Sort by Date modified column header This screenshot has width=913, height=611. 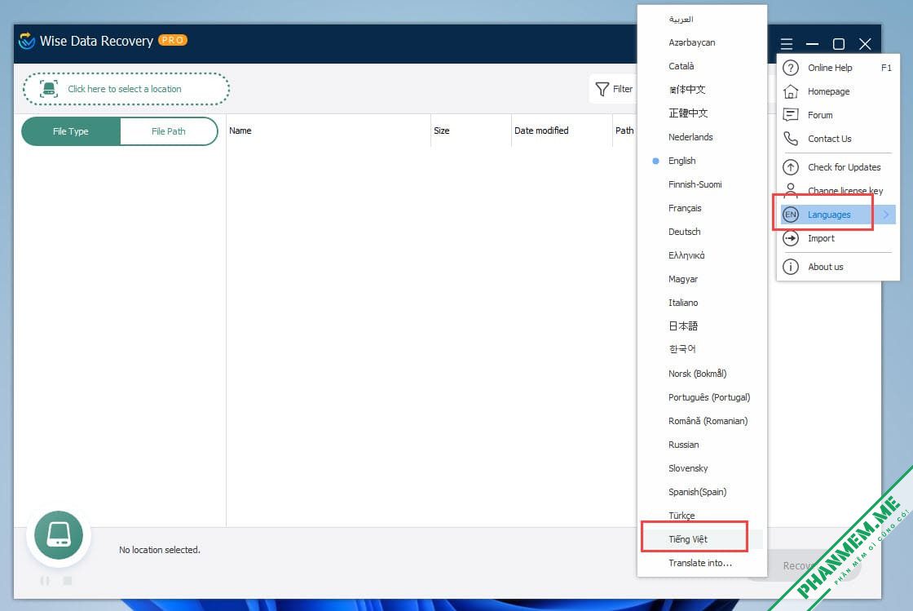click(x=562, y=131)
